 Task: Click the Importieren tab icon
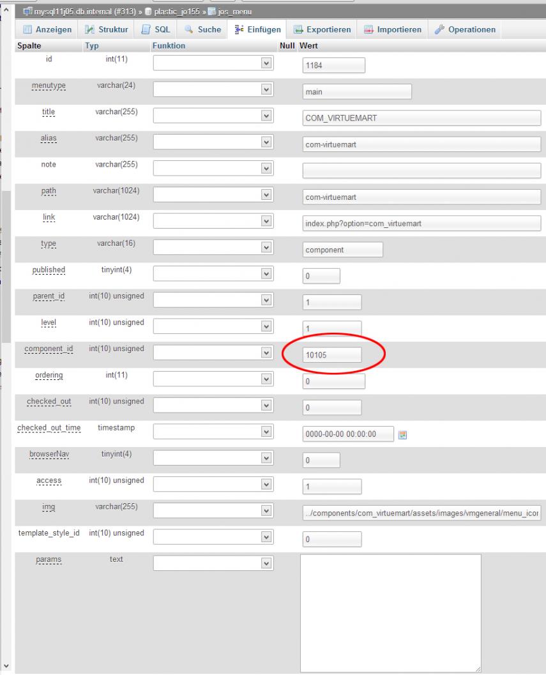click(368, 29)
